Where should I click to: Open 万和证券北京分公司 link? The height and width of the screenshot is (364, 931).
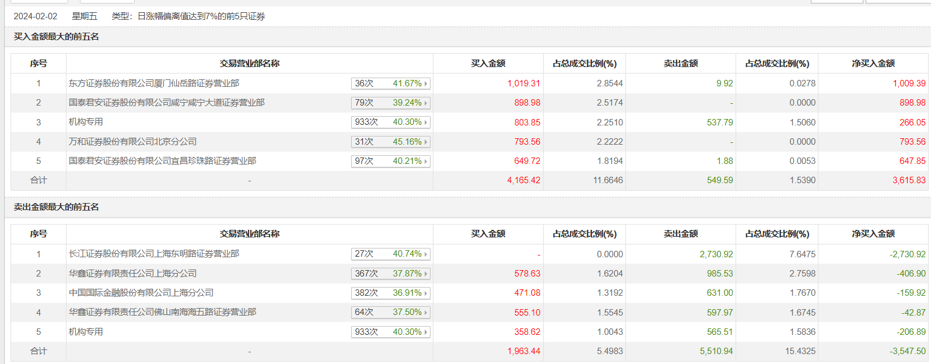point(132,142)
